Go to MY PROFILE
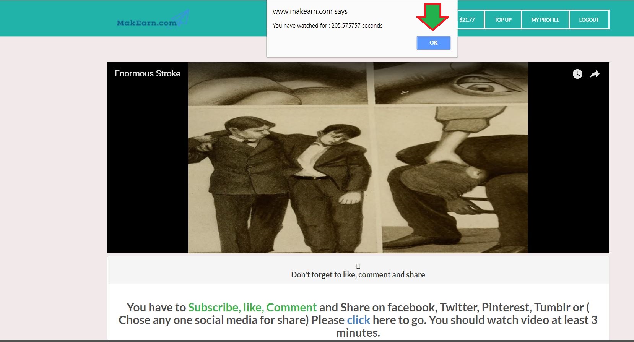The width and height of the screenshot is (634, 342). [545, 19]
